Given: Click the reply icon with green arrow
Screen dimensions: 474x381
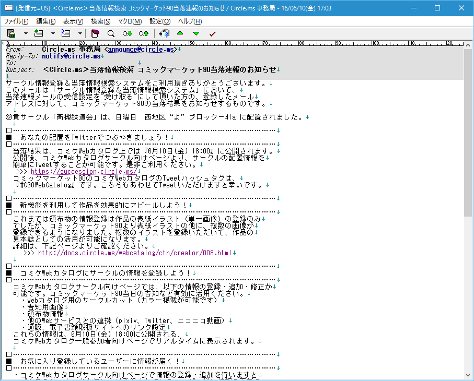Looking at the screenshot, I should click(x=38, y=33).
